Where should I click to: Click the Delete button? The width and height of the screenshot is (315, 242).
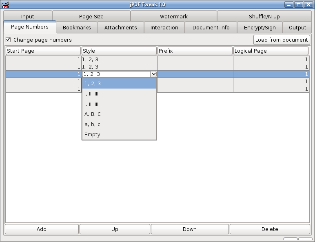point(270,229)
